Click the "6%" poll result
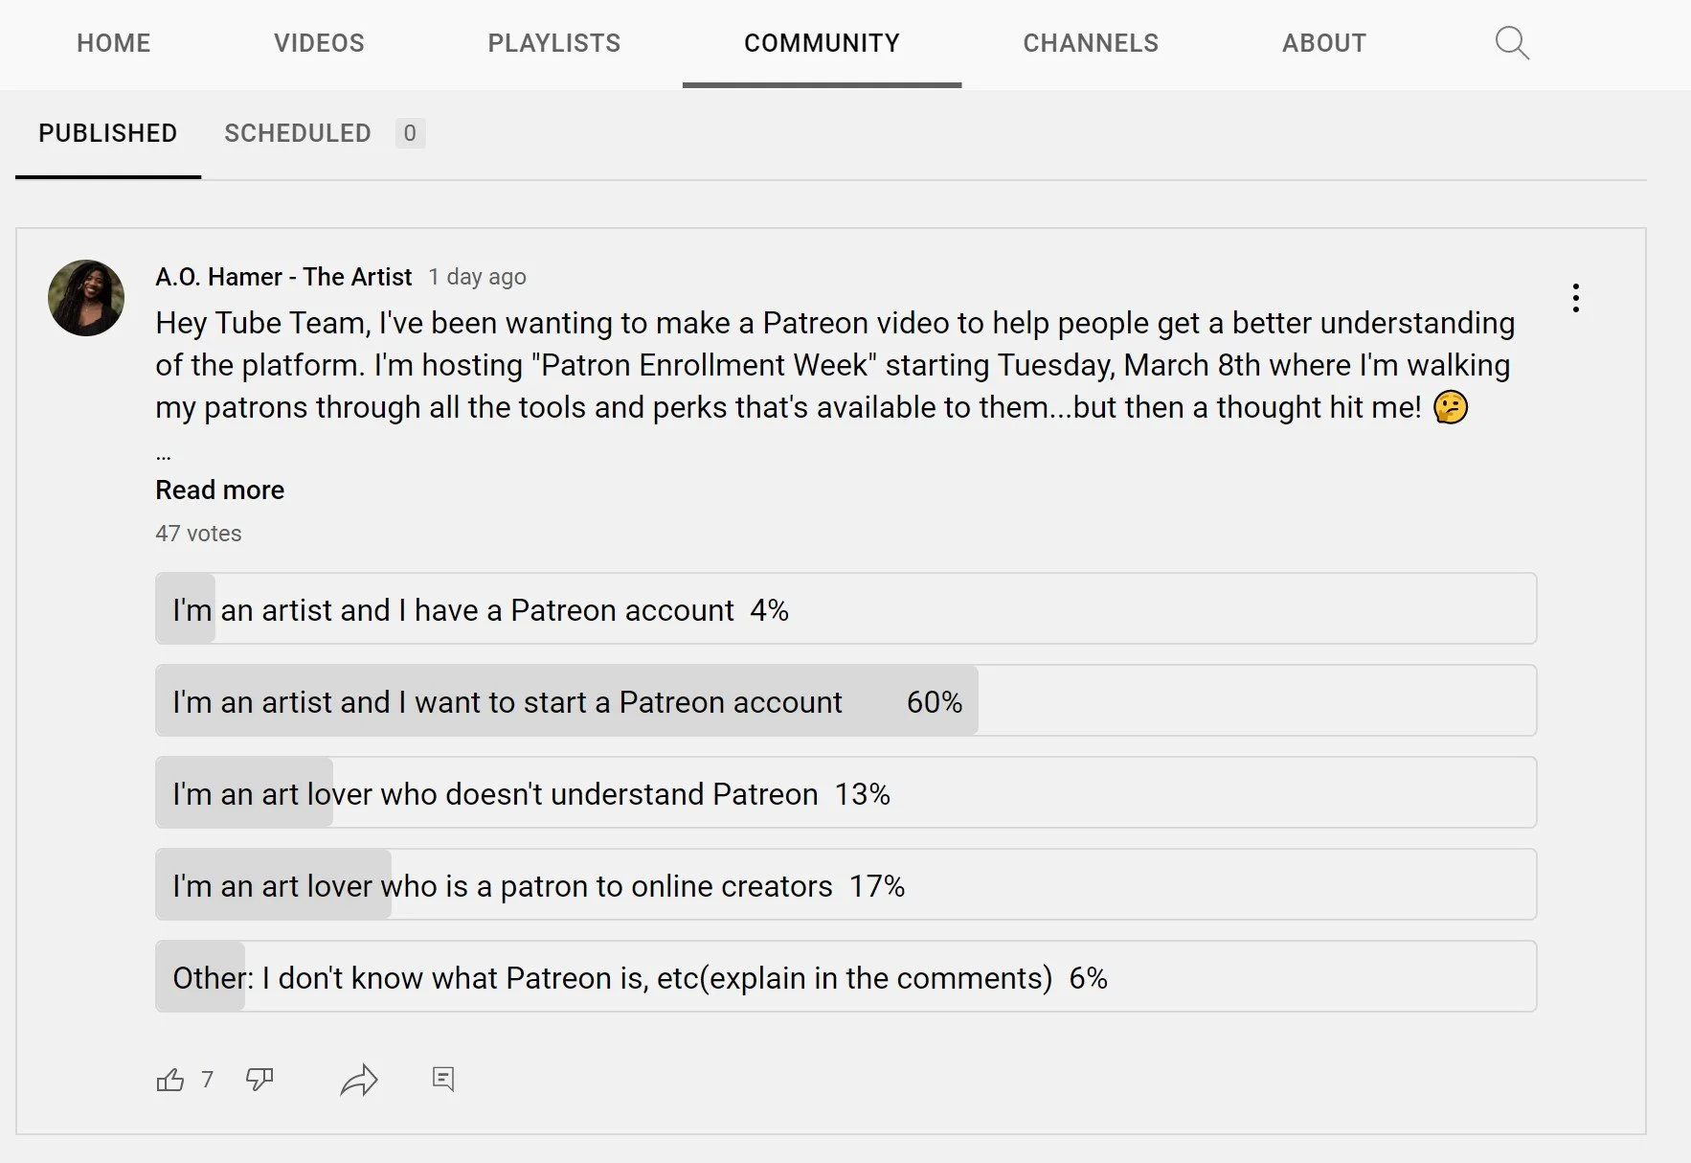The height and width of the screenshot is (1163, 1691). tap(1089, 978)
